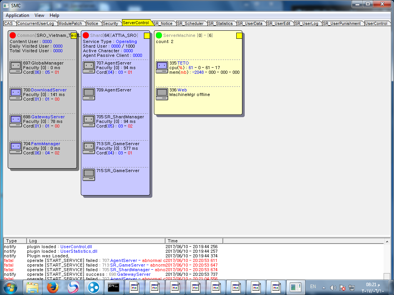Click the Log column header
Image resolution: width=394 pixels, height=295 pixels.
96,241
